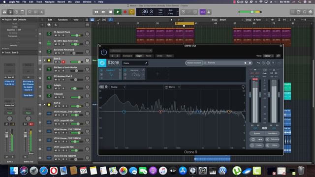Image resolution: width=315 pixels, height=177 pixels.
Task: Open the Stereo channel mode dropdown
Action: [172, 87]
